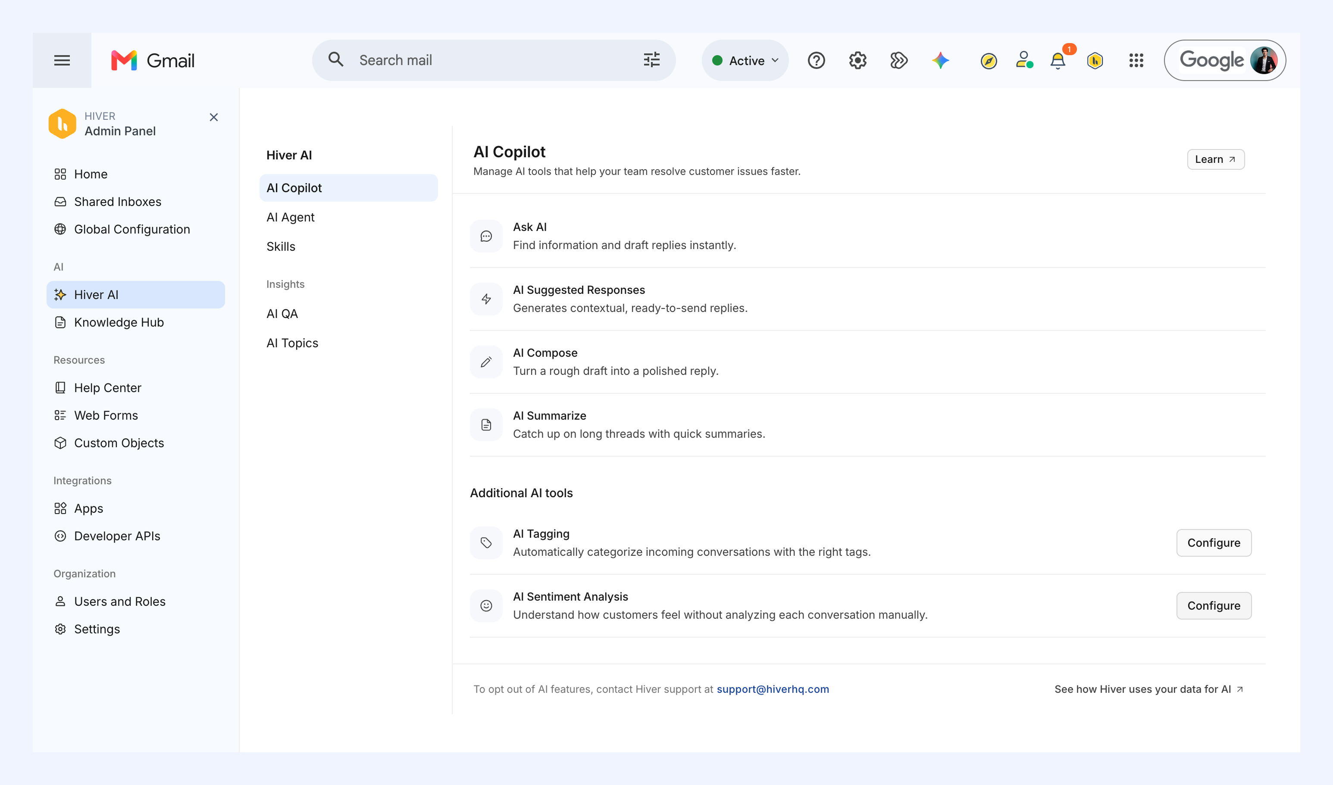Click the Learn button

tap(1216, 159)
